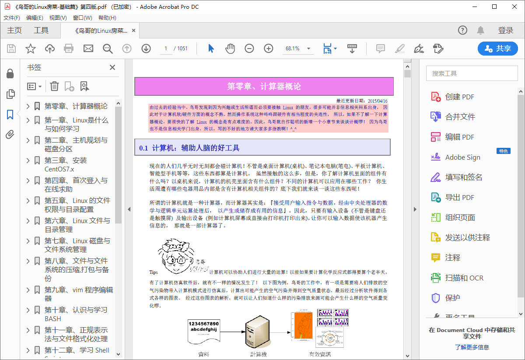The image size is (525, 360).
Task: Add file to favorites with star icon
Action: point(31,49)
